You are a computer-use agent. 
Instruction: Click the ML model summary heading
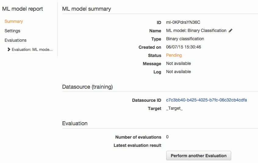87,9
